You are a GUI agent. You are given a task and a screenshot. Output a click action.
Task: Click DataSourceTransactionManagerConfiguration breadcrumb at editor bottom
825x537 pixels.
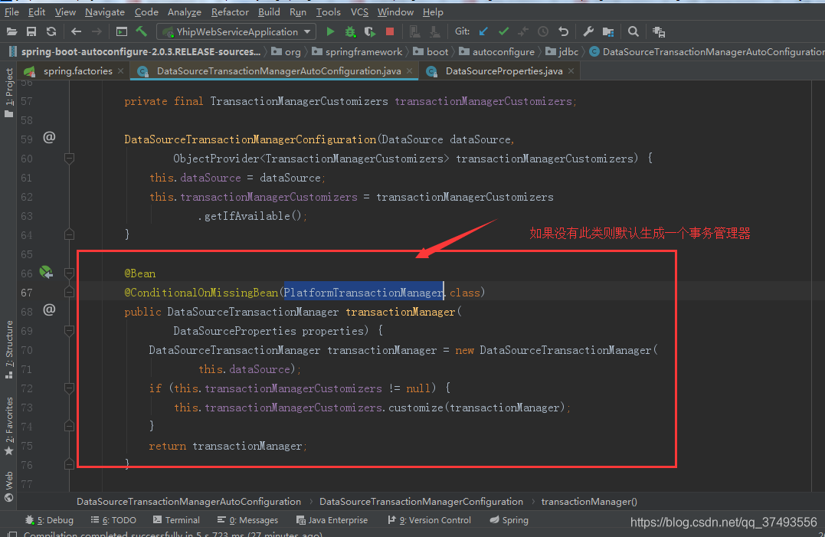point(421,502)
